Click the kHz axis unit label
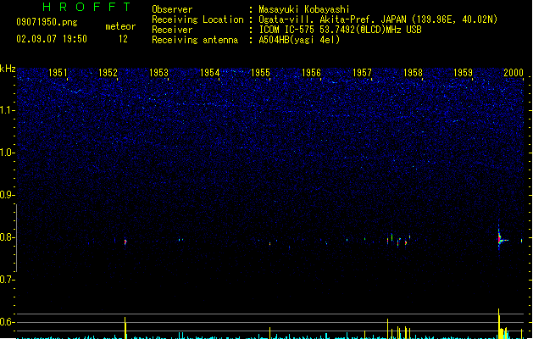Screen dimensions: 533x339 8,69
